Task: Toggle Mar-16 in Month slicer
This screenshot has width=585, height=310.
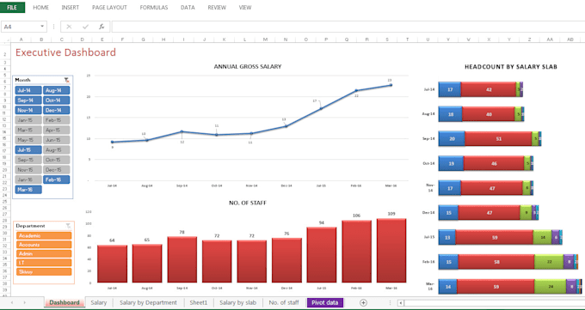Action: tap(28, 190)
